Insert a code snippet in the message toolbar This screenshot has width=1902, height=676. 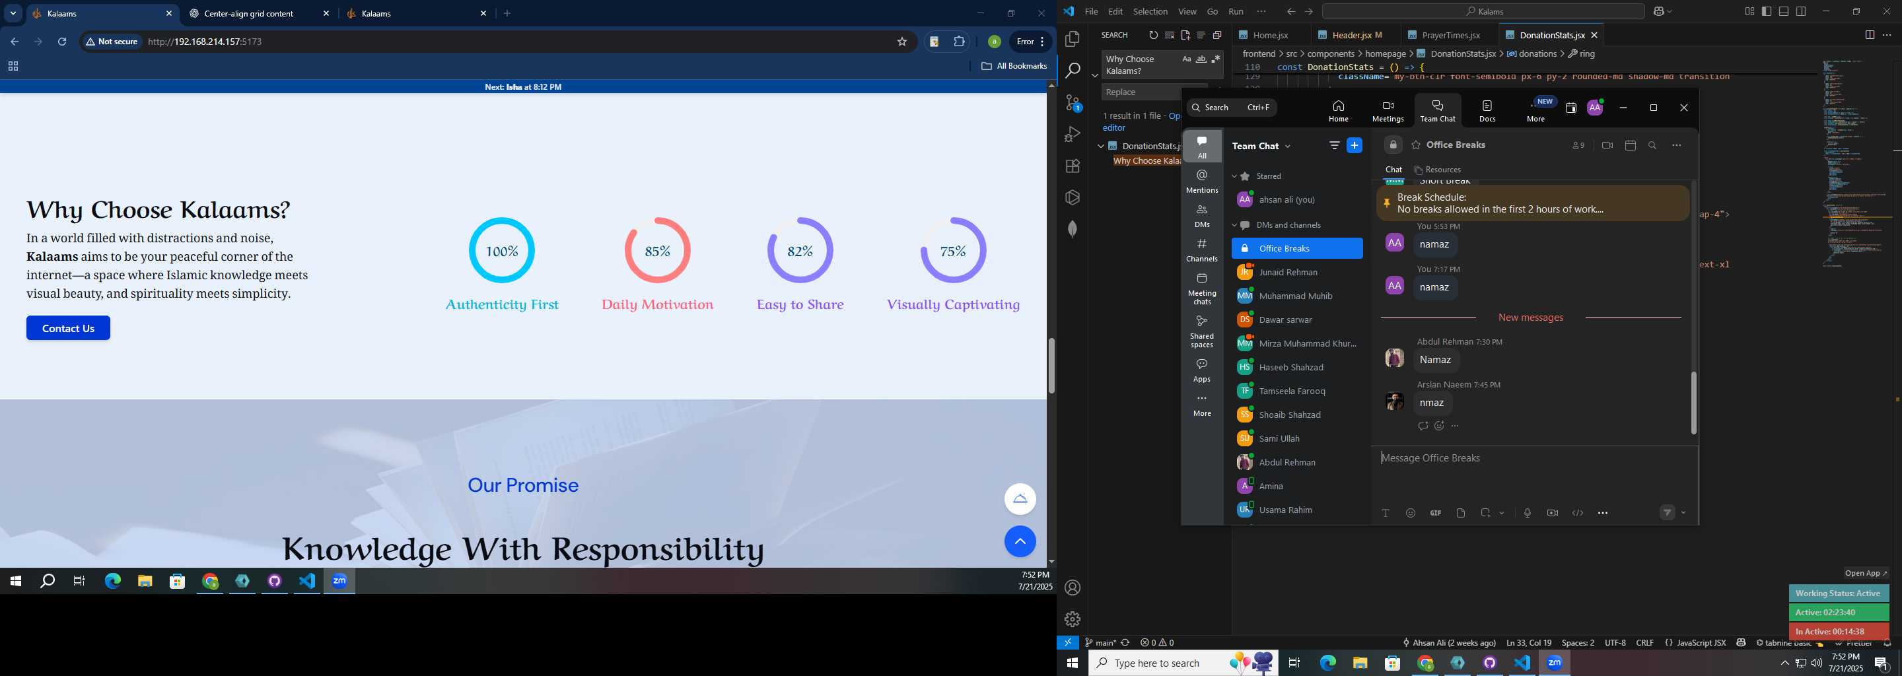pos(1577,513)
